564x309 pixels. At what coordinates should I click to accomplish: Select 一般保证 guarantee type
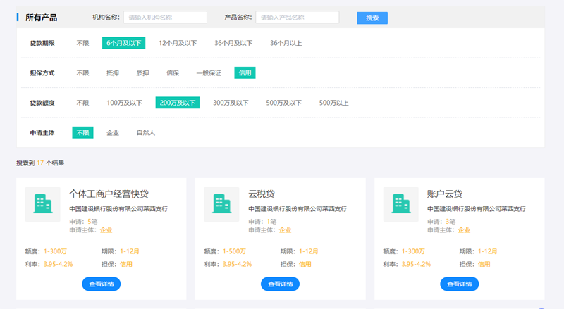(209, 72)
